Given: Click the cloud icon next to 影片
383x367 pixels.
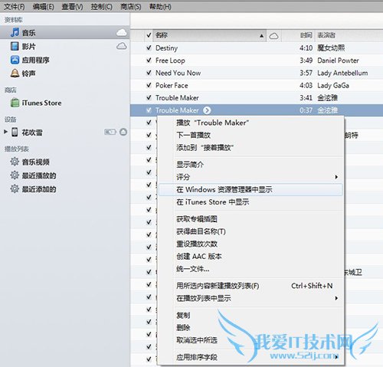Looking at the screenshot, I should [x=122, y=46].
